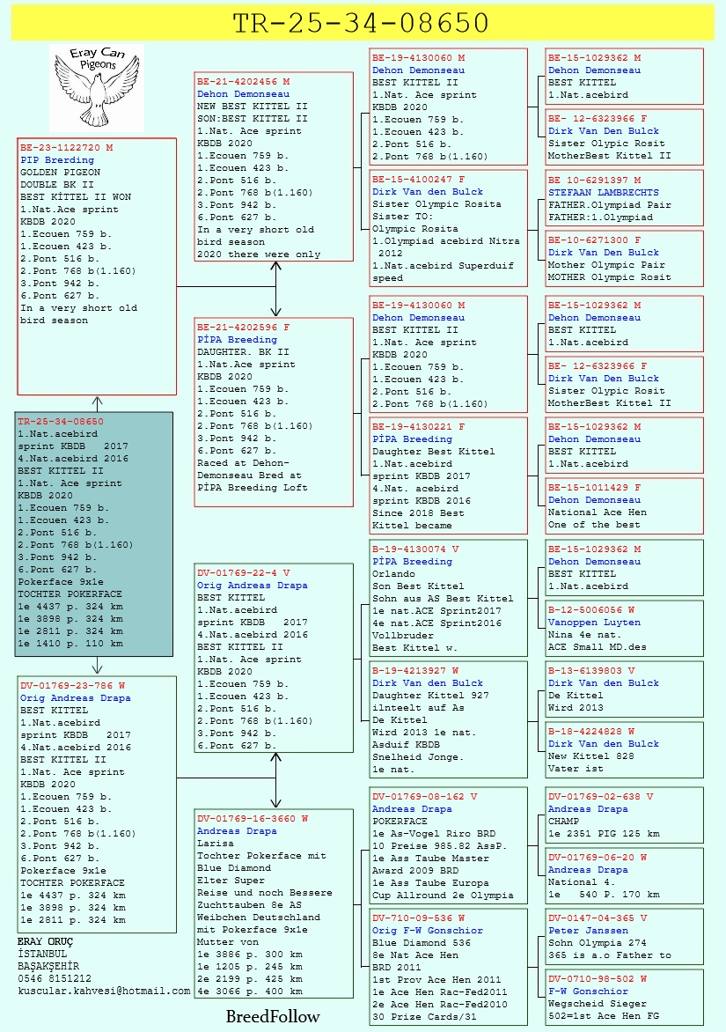726x1032 pixels.
Task: Click ring number BE-21-4202456 M
Action: 243,82
